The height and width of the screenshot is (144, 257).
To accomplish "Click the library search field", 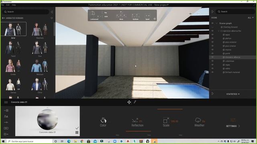I will 26,12.
